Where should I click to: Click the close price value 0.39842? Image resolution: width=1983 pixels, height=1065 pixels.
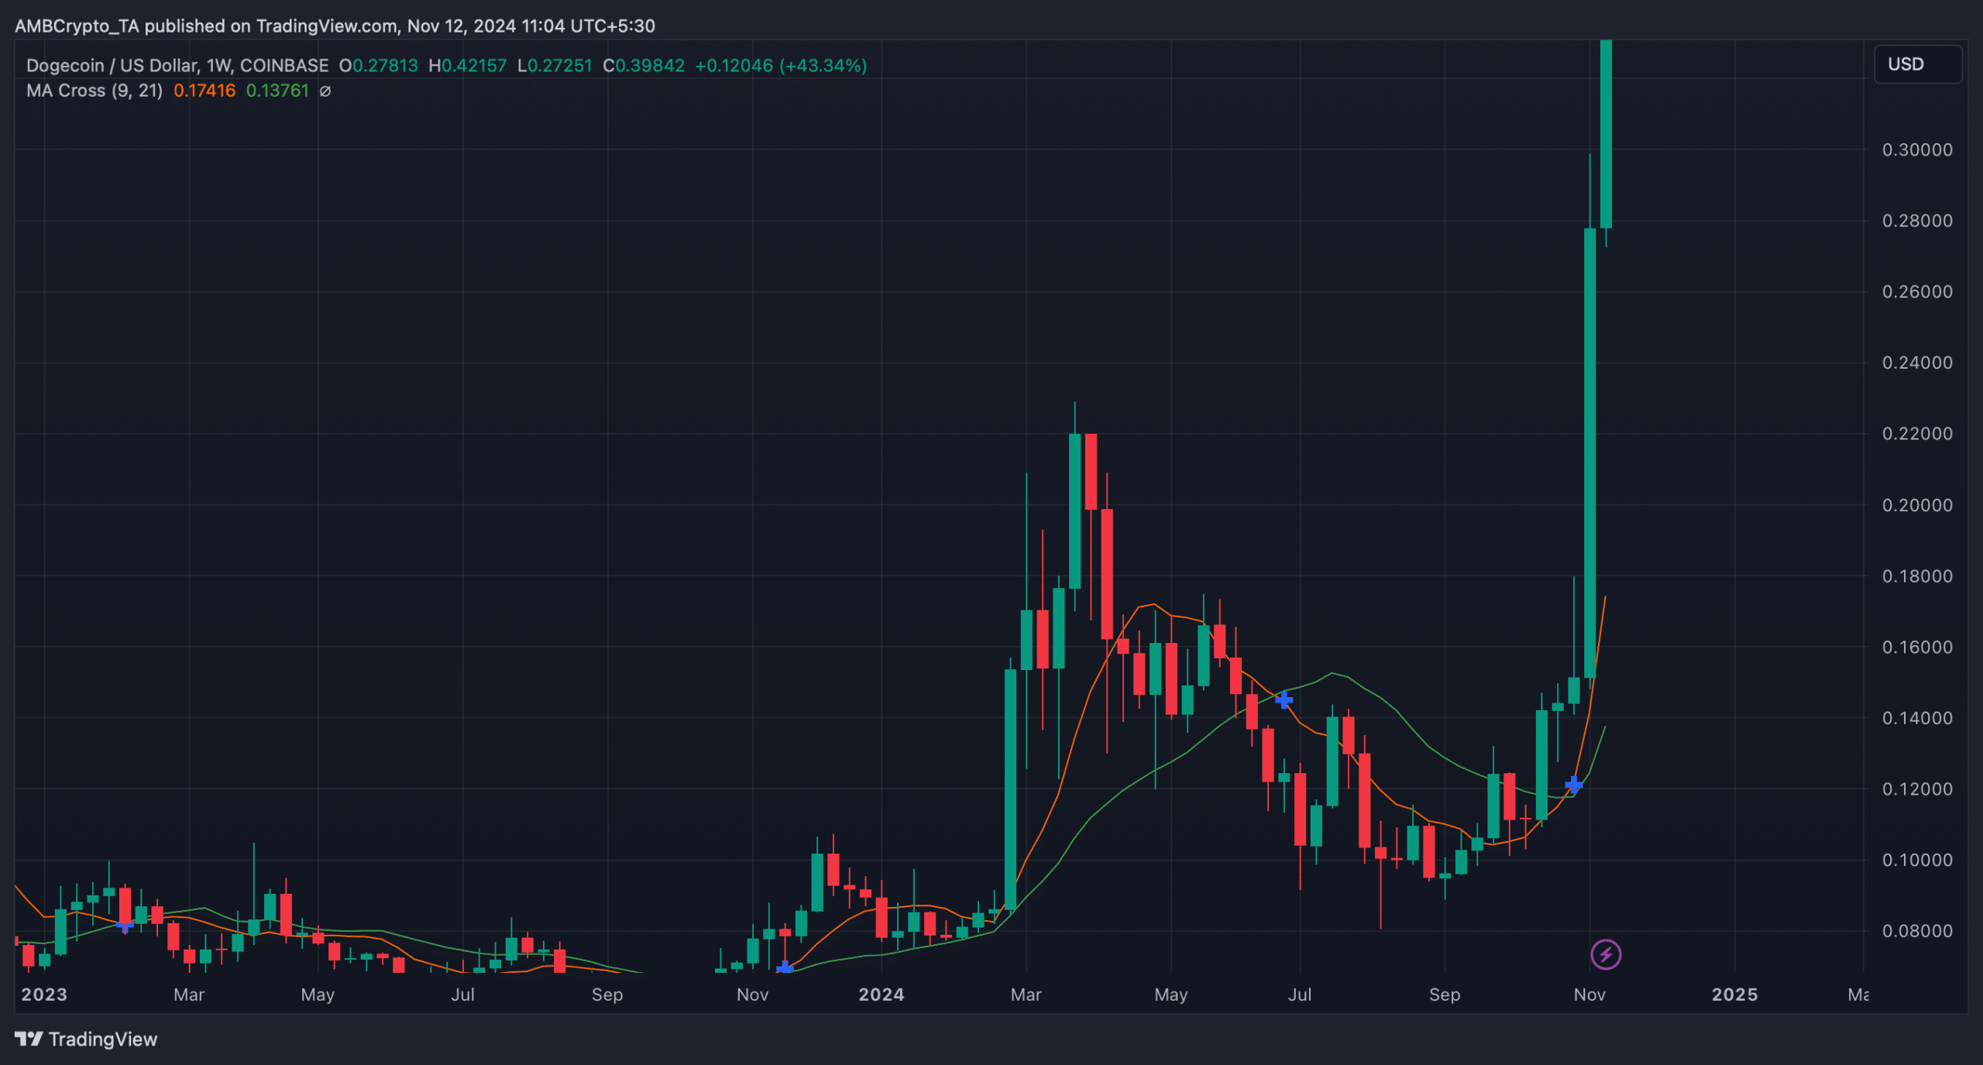(x=650, y=66)
